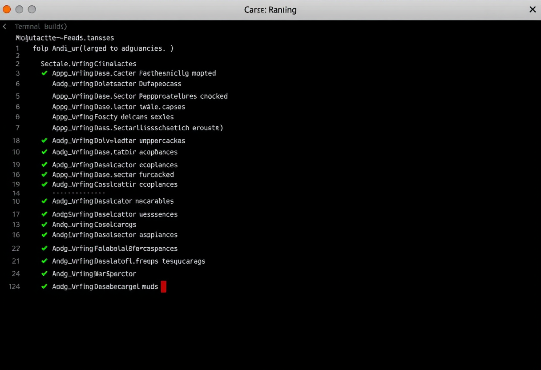Click green checkmark next to Facthesniclg mopted line

point(44,73)
